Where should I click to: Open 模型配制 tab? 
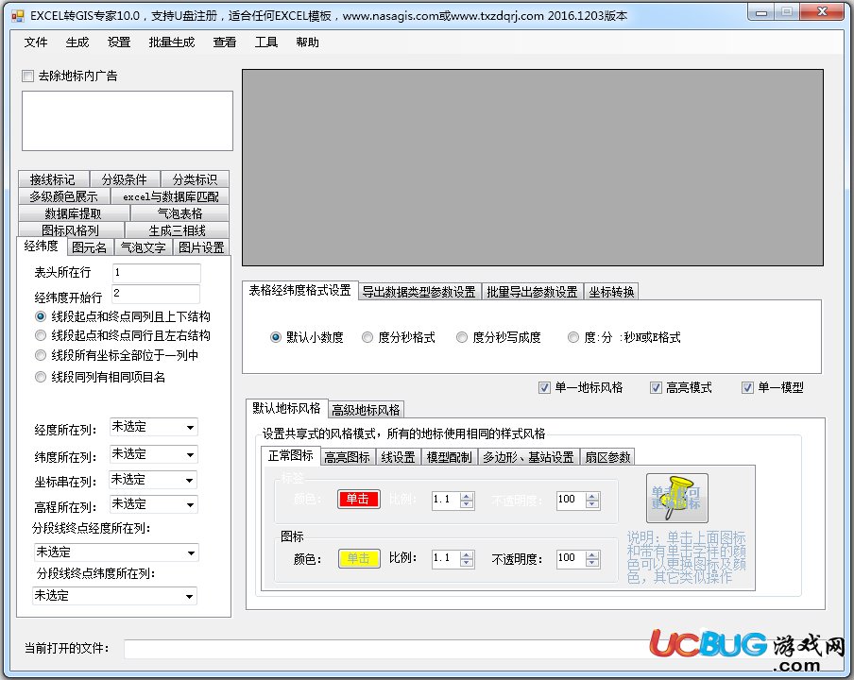point(450,457)
